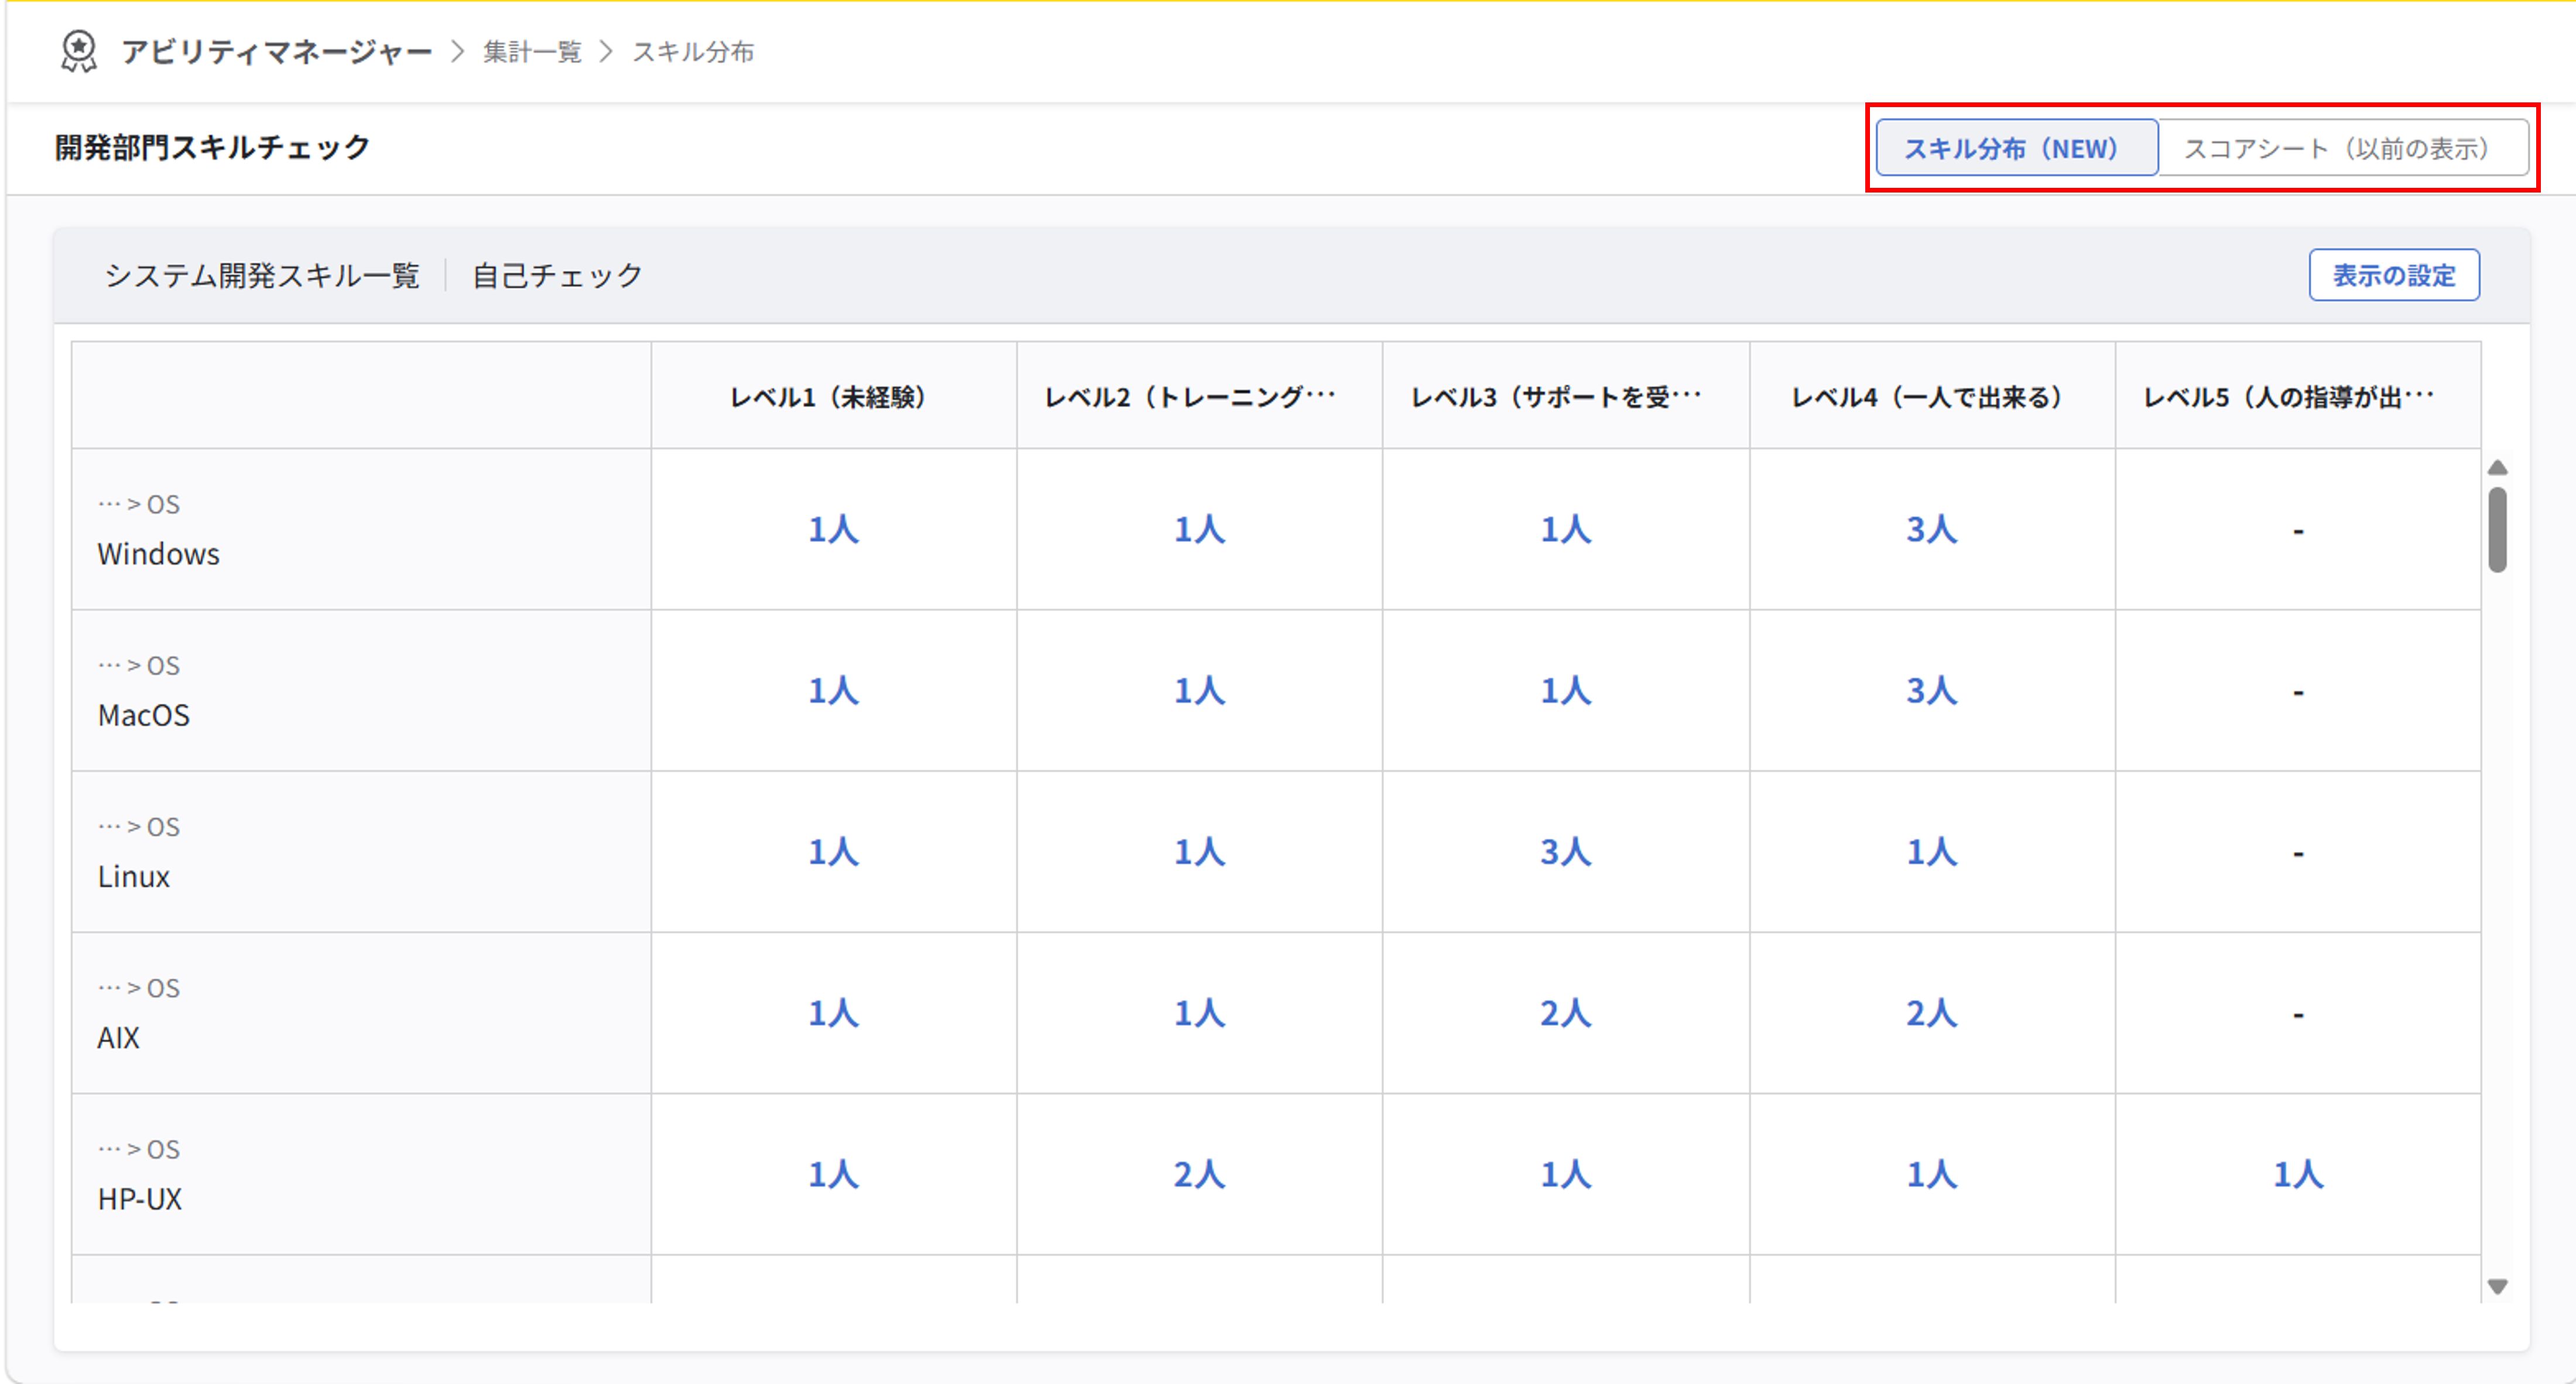
Task: Open AIX レベル3 count 2人
Action: [x=1566, y=1013]
